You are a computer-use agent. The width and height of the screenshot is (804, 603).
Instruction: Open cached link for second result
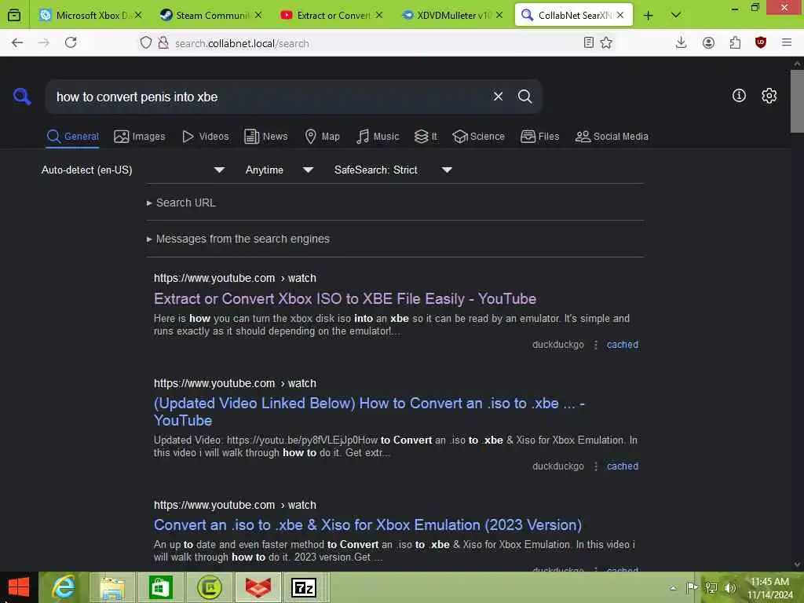tap(623, 466)
